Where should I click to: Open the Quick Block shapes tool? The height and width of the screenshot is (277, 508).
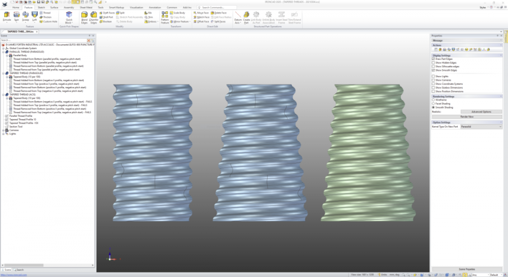tap(69, 17)
